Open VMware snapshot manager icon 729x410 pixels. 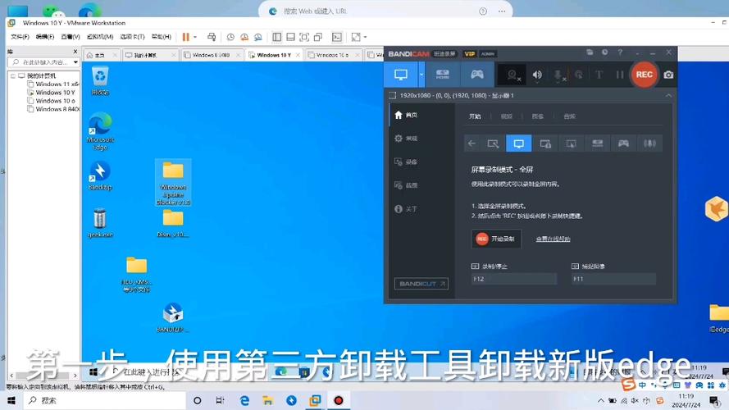point(258,37)
